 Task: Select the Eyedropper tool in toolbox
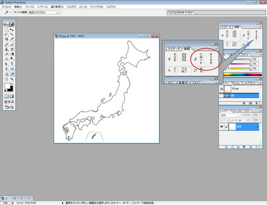(12, 74)
